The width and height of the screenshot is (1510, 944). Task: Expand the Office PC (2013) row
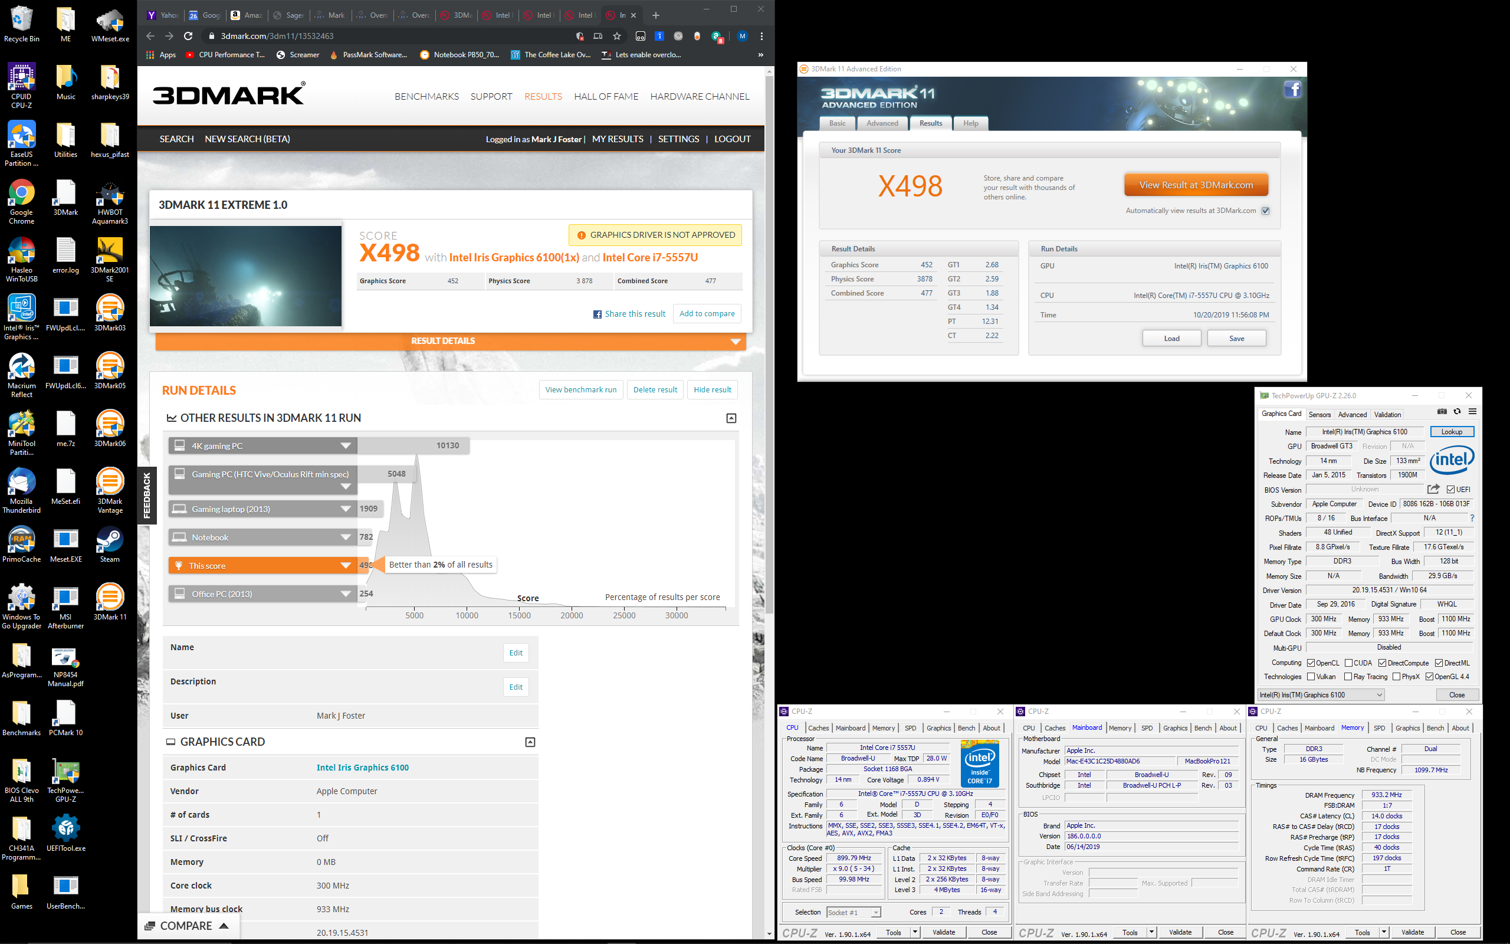coord(262,594)
